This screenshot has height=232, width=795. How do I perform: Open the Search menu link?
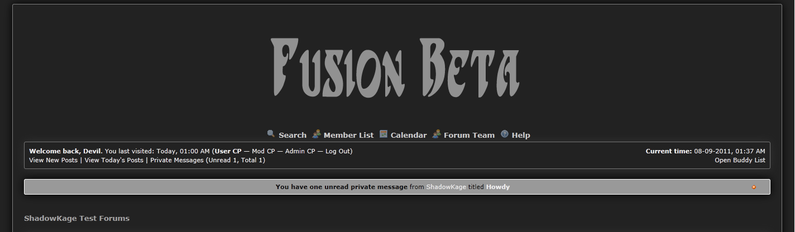coord(293,135)
